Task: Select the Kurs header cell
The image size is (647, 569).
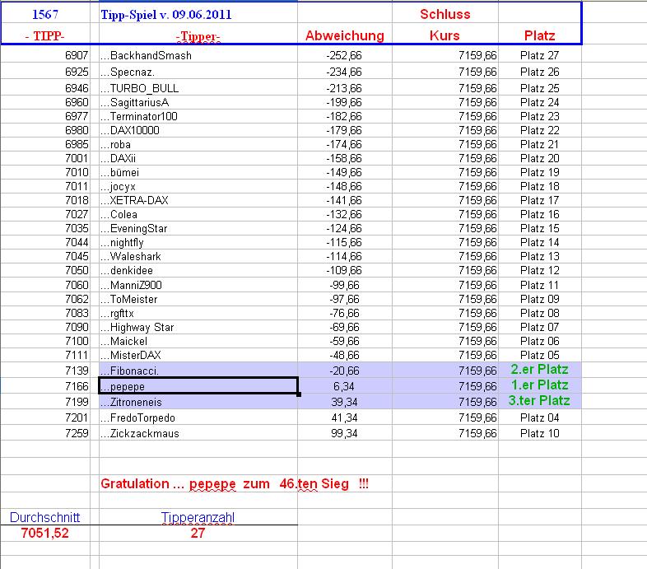Action: tap(445, 35)
